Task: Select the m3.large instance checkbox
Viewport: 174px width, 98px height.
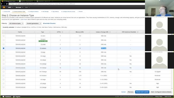Action: [x=4, y=79]
